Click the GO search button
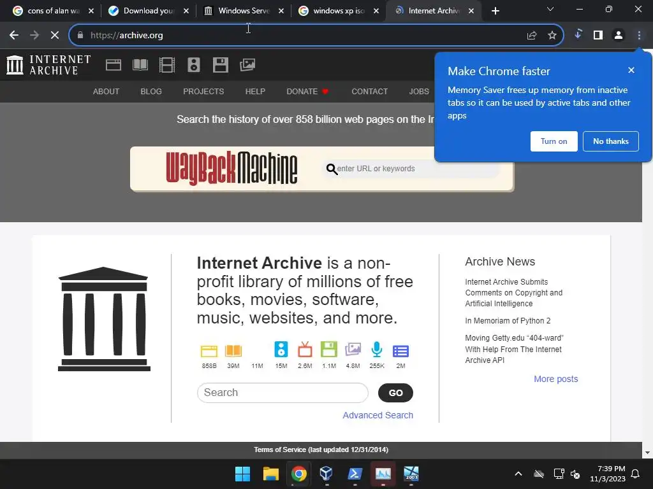653x489 pixels. (x=395, y=393)
